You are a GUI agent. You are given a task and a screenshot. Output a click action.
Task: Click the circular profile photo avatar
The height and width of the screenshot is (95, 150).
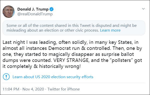coord(9,12)
